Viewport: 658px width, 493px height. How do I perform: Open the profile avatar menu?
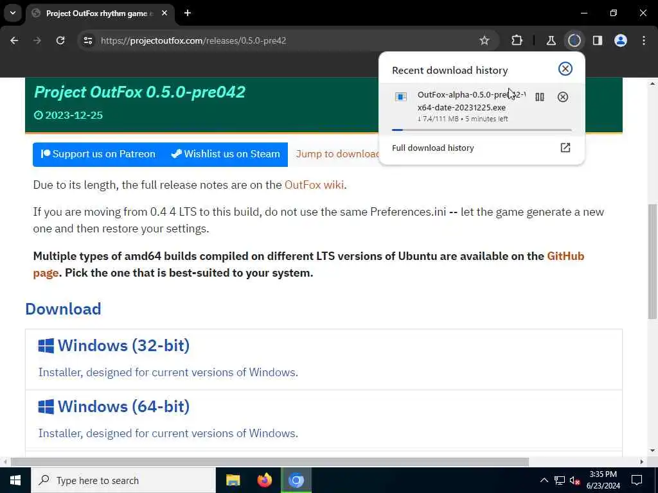tap(621, 40)
